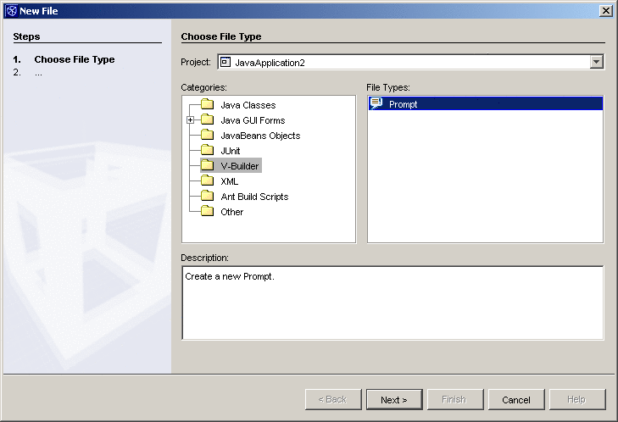Screen dimensions: 618x422
Task: Click the Java GUI Forms folder icon
Action: point(207,120)
